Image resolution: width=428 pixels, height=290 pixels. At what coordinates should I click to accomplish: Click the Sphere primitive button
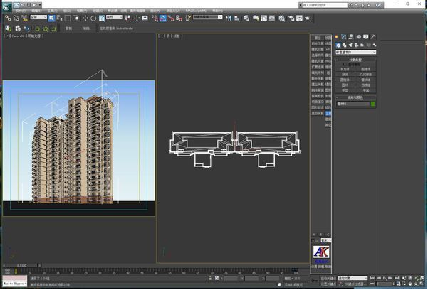tap(345, 75)
